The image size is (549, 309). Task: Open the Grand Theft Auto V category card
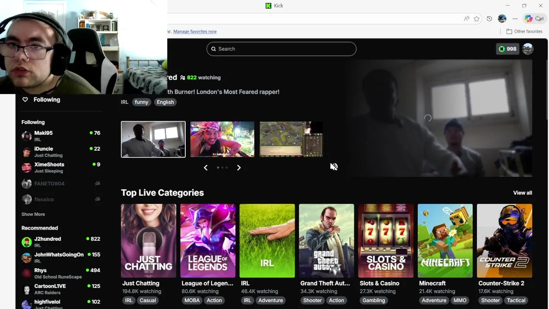[x=326, y=241]
